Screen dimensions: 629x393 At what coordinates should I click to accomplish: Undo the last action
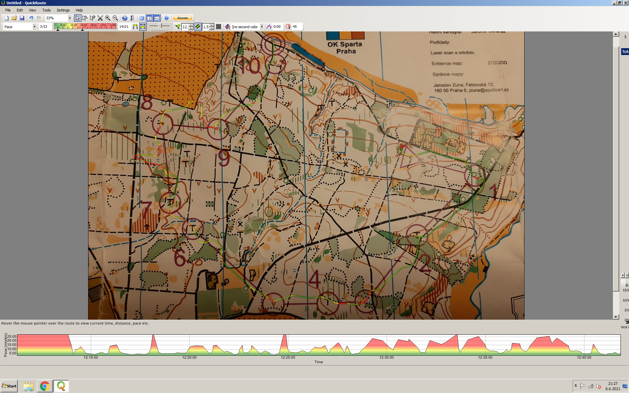click(31, 18)
